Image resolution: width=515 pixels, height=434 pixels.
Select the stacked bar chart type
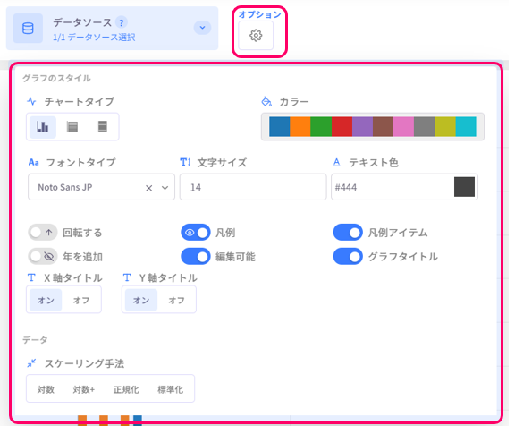tap(72, 127)
